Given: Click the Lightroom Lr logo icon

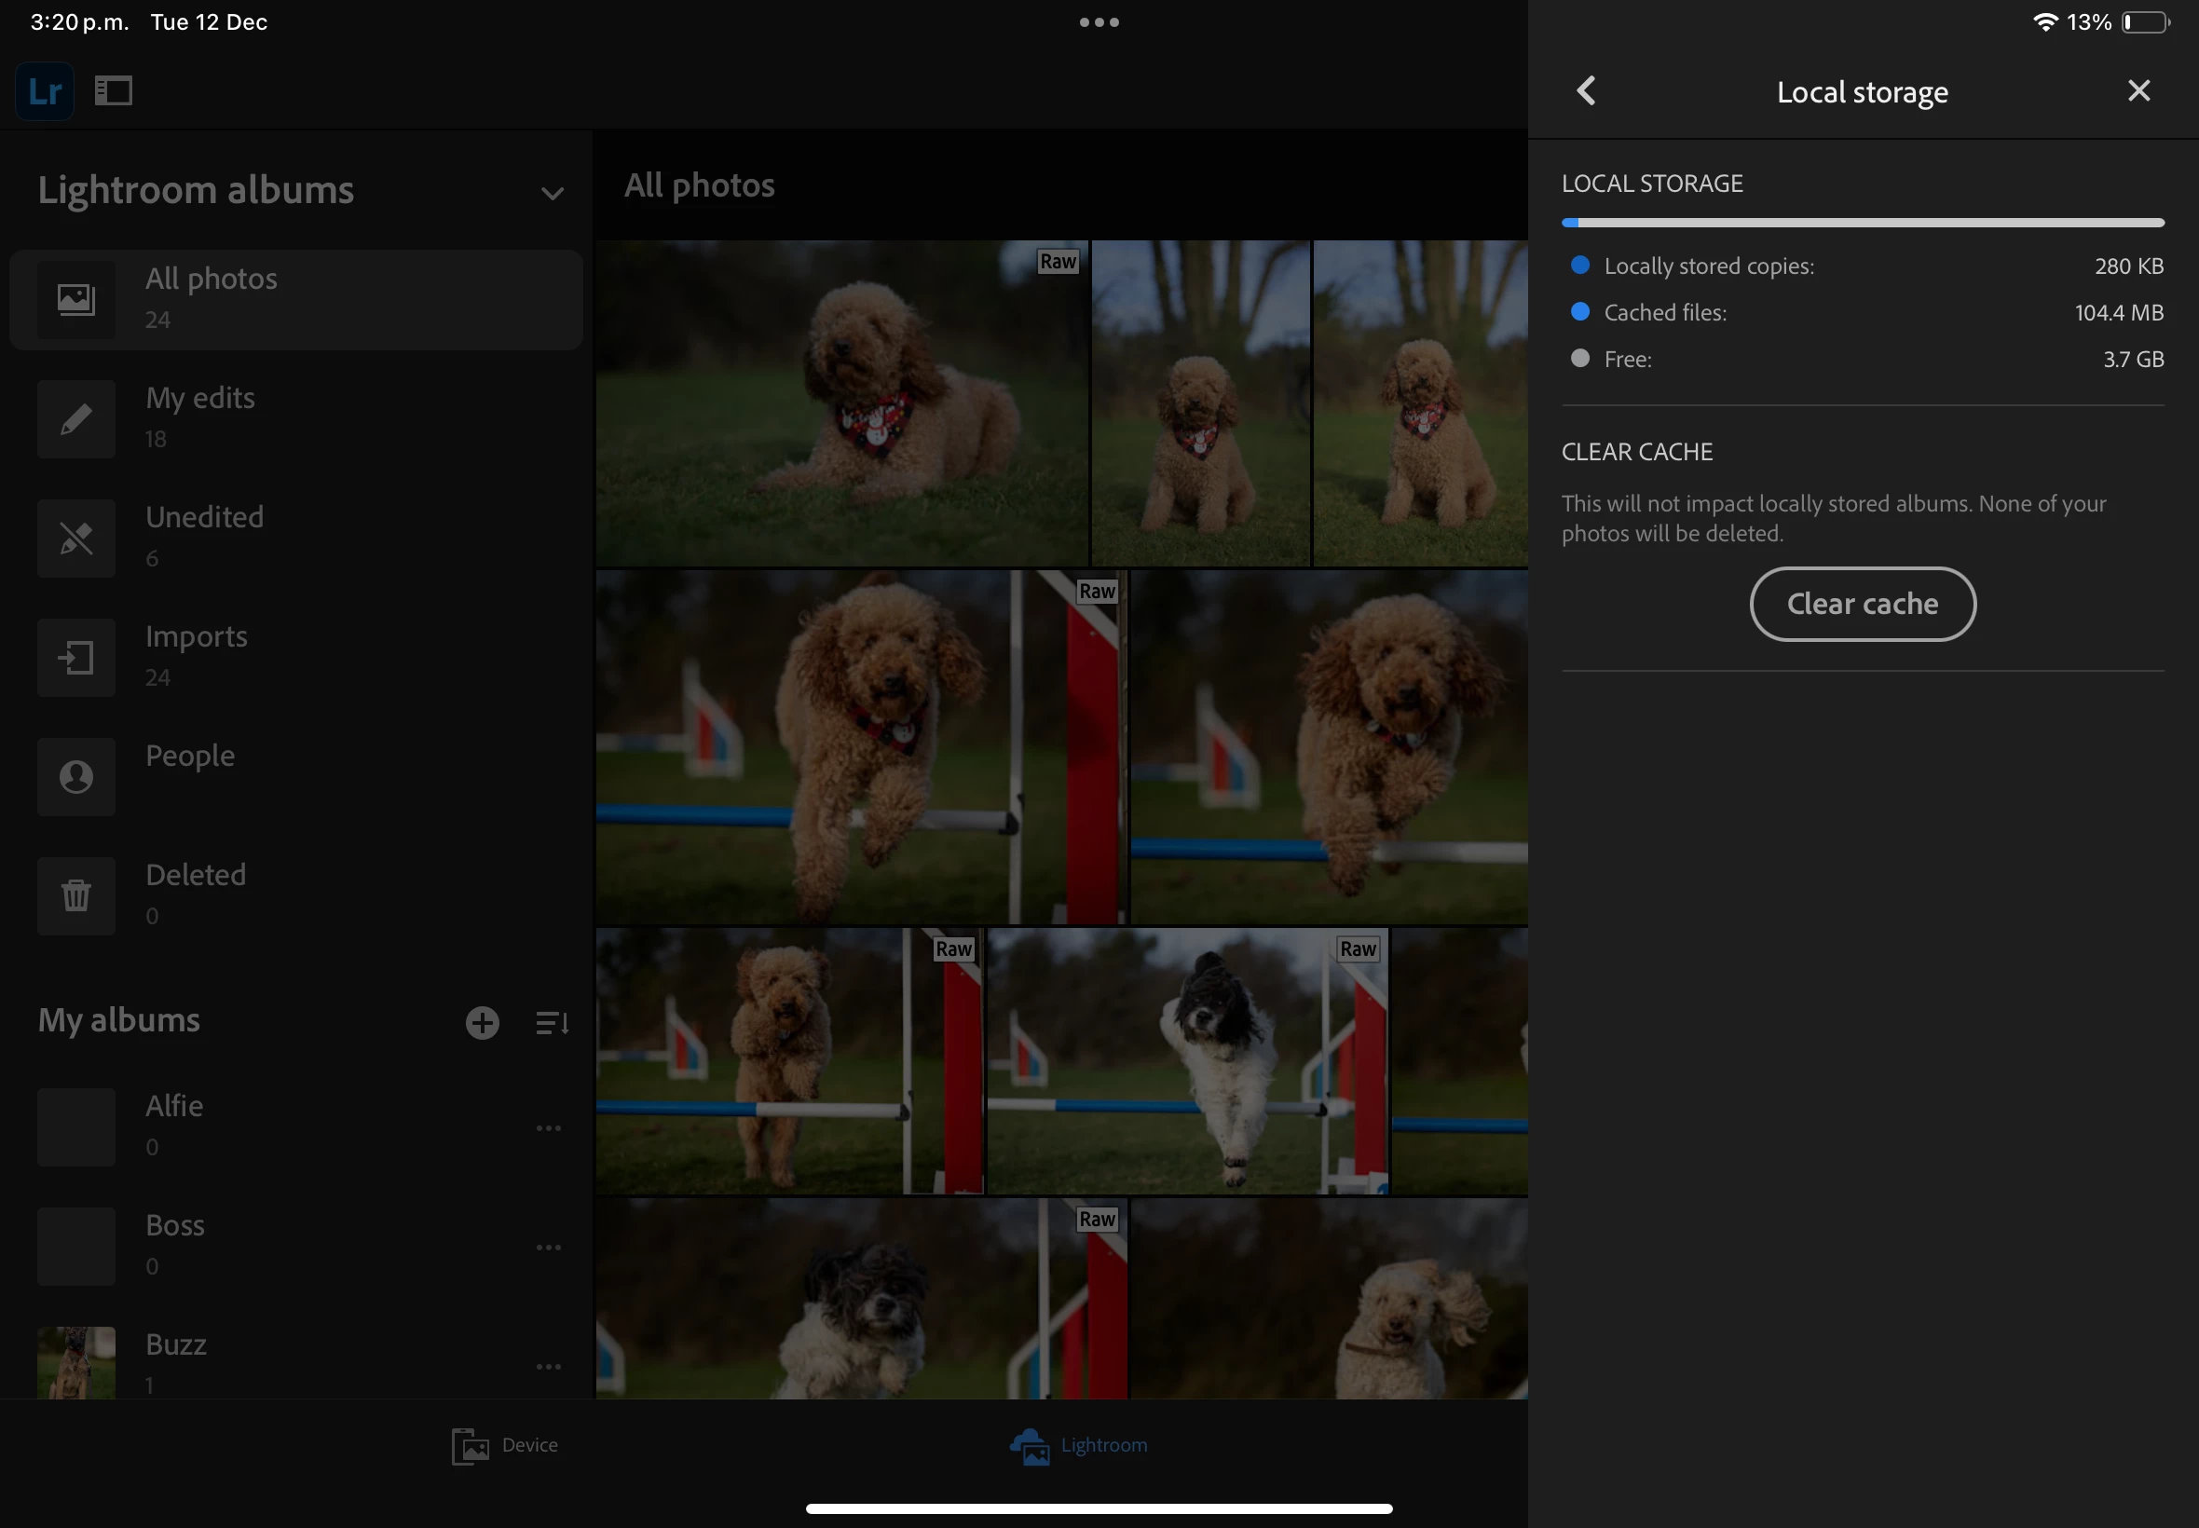Looking at the screenshot, I should click(x=44, y=91).
